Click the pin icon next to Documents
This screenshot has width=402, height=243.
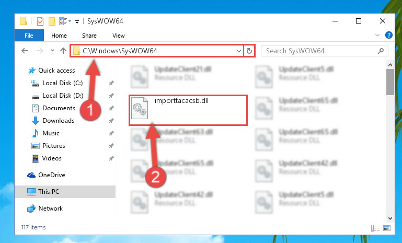coord(111,108)
